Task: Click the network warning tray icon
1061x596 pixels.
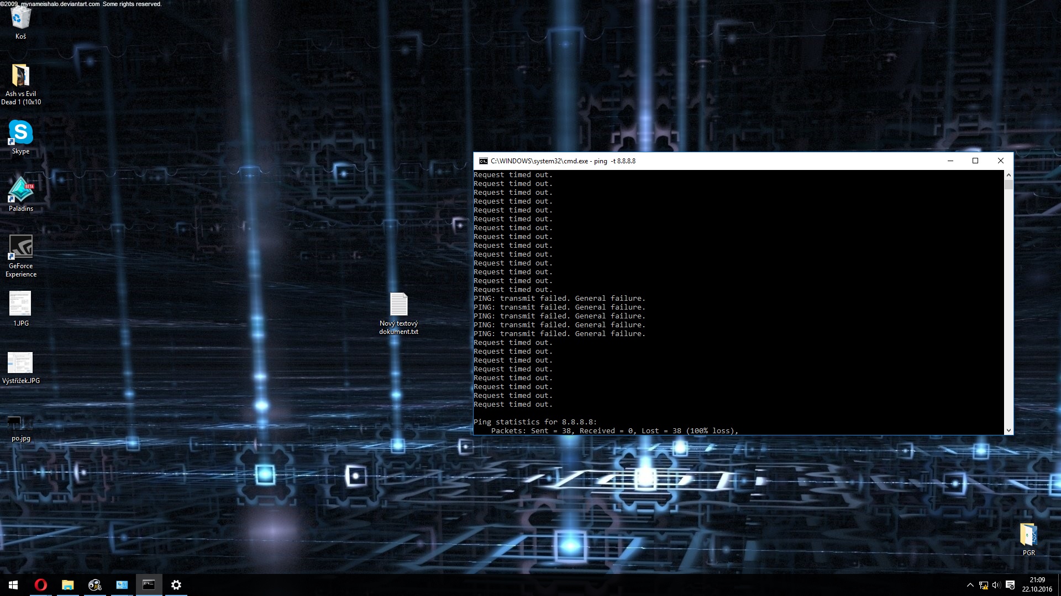Action: [x=983, y=585]
